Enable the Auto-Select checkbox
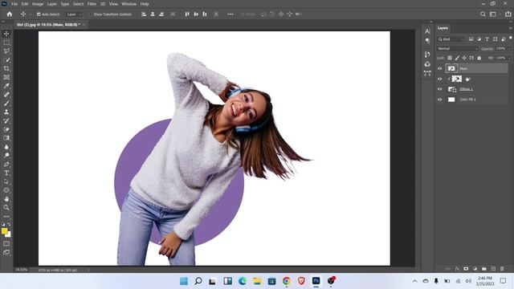 tap(39, 14)
